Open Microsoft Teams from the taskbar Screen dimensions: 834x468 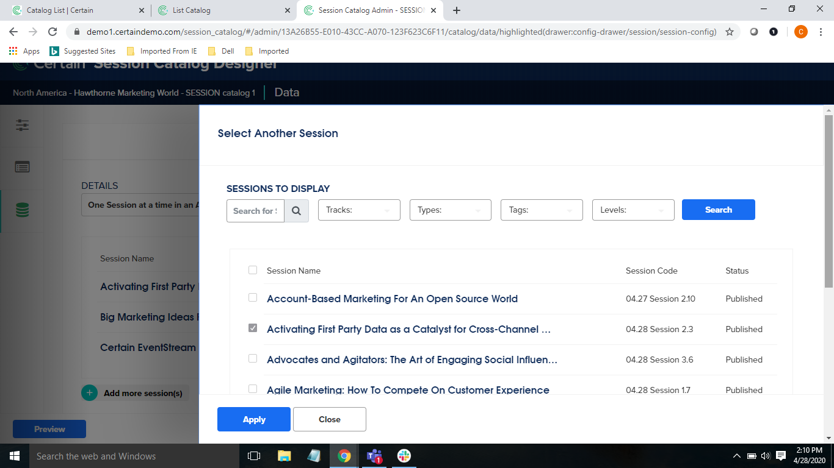(x=374, y=456)
